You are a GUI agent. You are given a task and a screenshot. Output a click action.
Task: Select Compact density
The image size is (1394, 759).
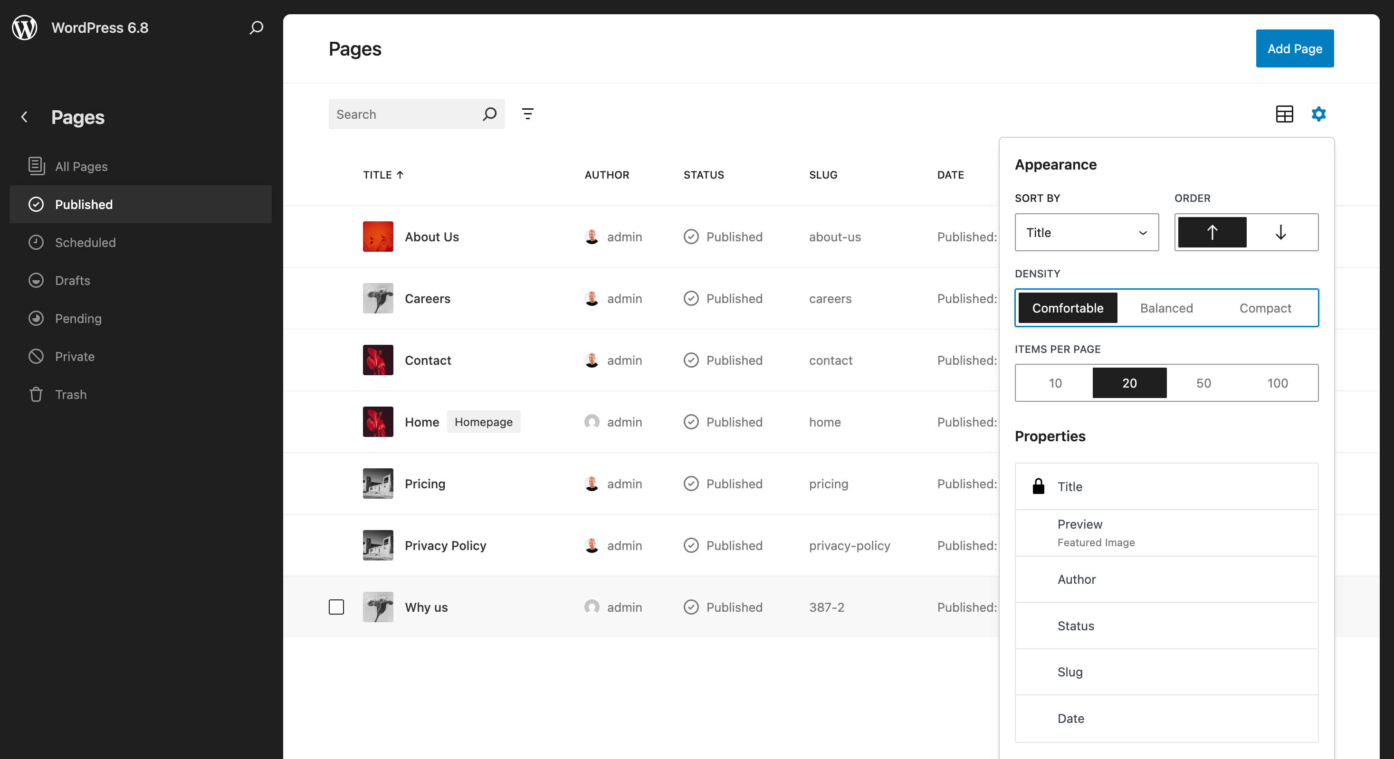click(x=1265, y=308)
